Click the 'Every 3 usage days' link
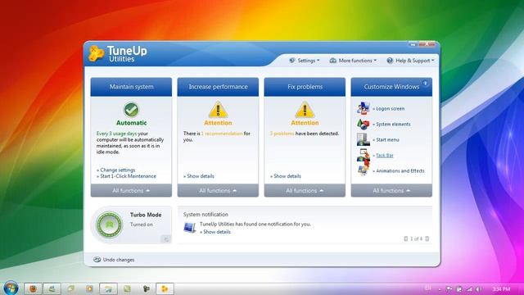 (116, 134)
